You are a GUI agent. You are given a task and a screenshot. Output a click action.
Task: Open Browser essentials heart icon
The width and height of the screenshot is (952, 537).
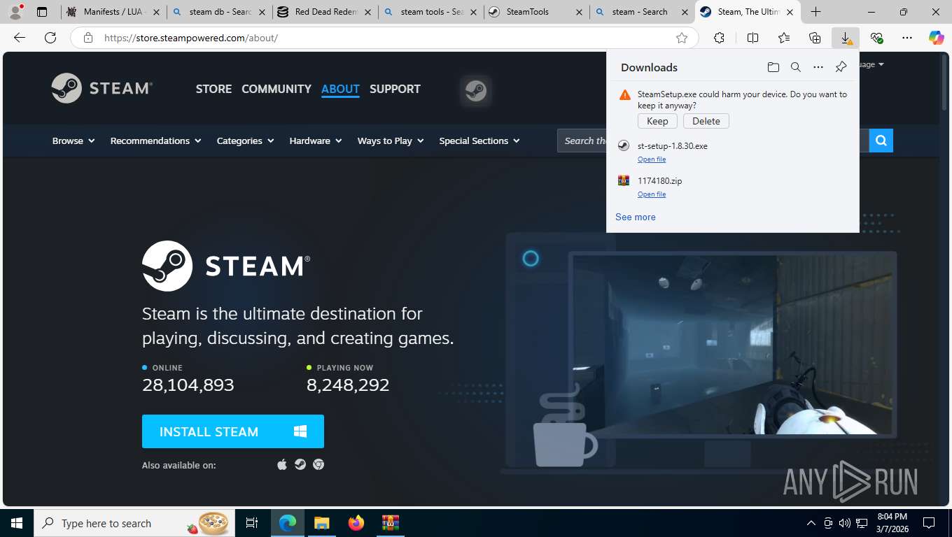click(876, 38)
